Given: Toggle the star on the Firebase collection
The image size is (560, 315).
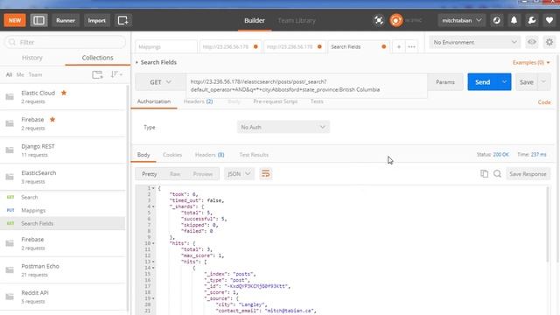Looking at the screenshot, I should (x=52, y=119).
